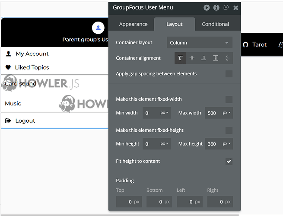The image size is (283, 216).
Task: Select space-around container alignment icon
Action: [x=227, y=58]
